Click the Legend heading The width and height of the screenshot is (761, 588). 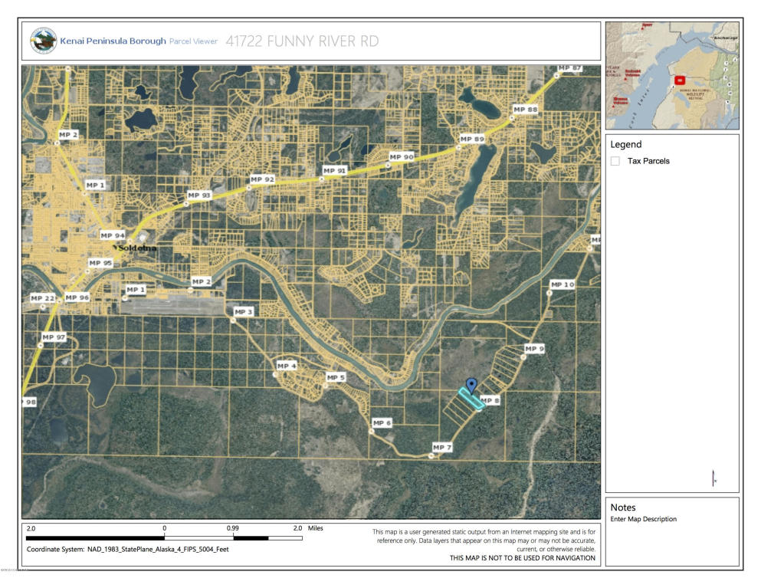[625, 145]
